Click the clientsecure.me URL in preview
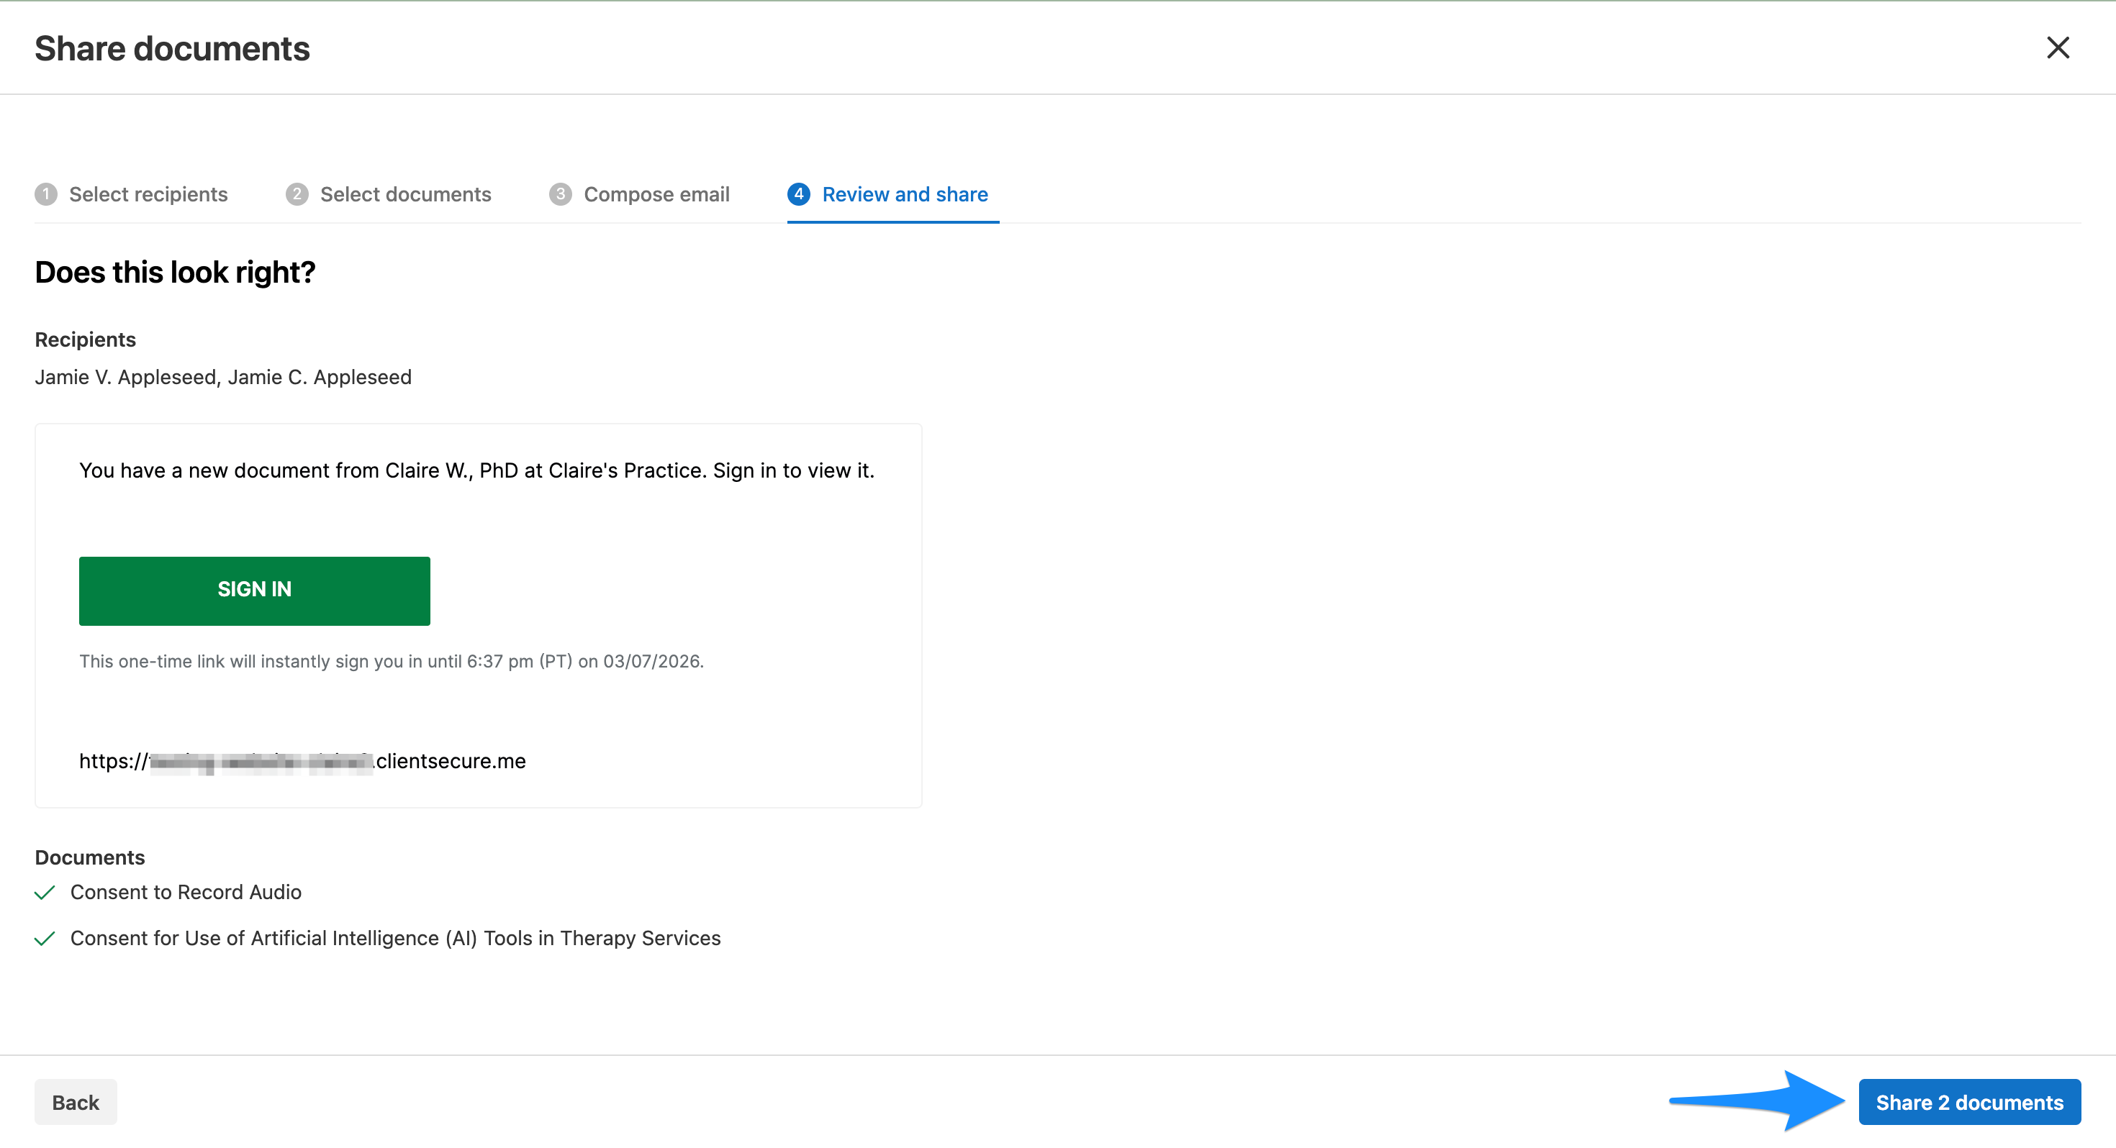2116x1148 pixels. (302, 761)
